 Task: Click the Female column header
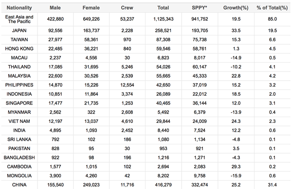(x=91, y=8)
